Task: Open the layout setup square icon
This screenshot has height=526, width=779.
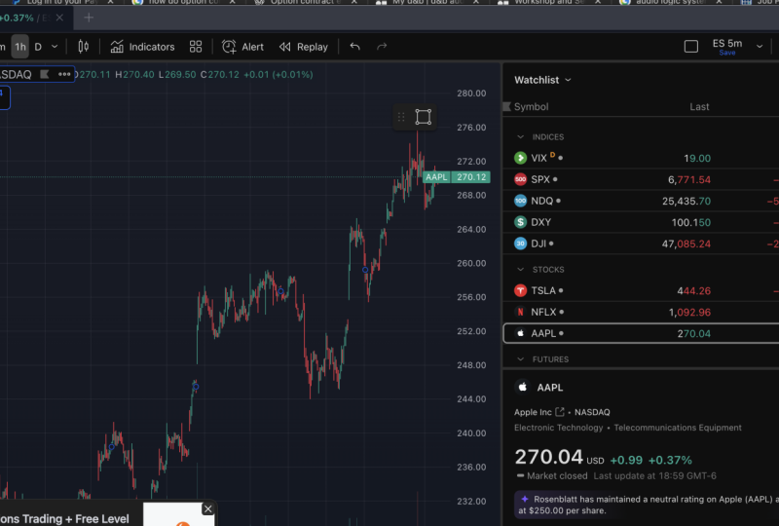Action: pyautogui.click(x=691, y=47)
